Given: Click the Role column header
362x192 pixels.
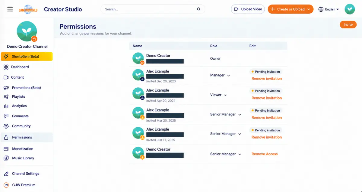Looking at the screenshot, I should pos(214,46).
